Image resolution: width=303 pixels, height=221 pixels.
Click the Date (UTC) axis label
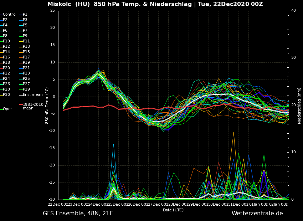tap(173, 210)
